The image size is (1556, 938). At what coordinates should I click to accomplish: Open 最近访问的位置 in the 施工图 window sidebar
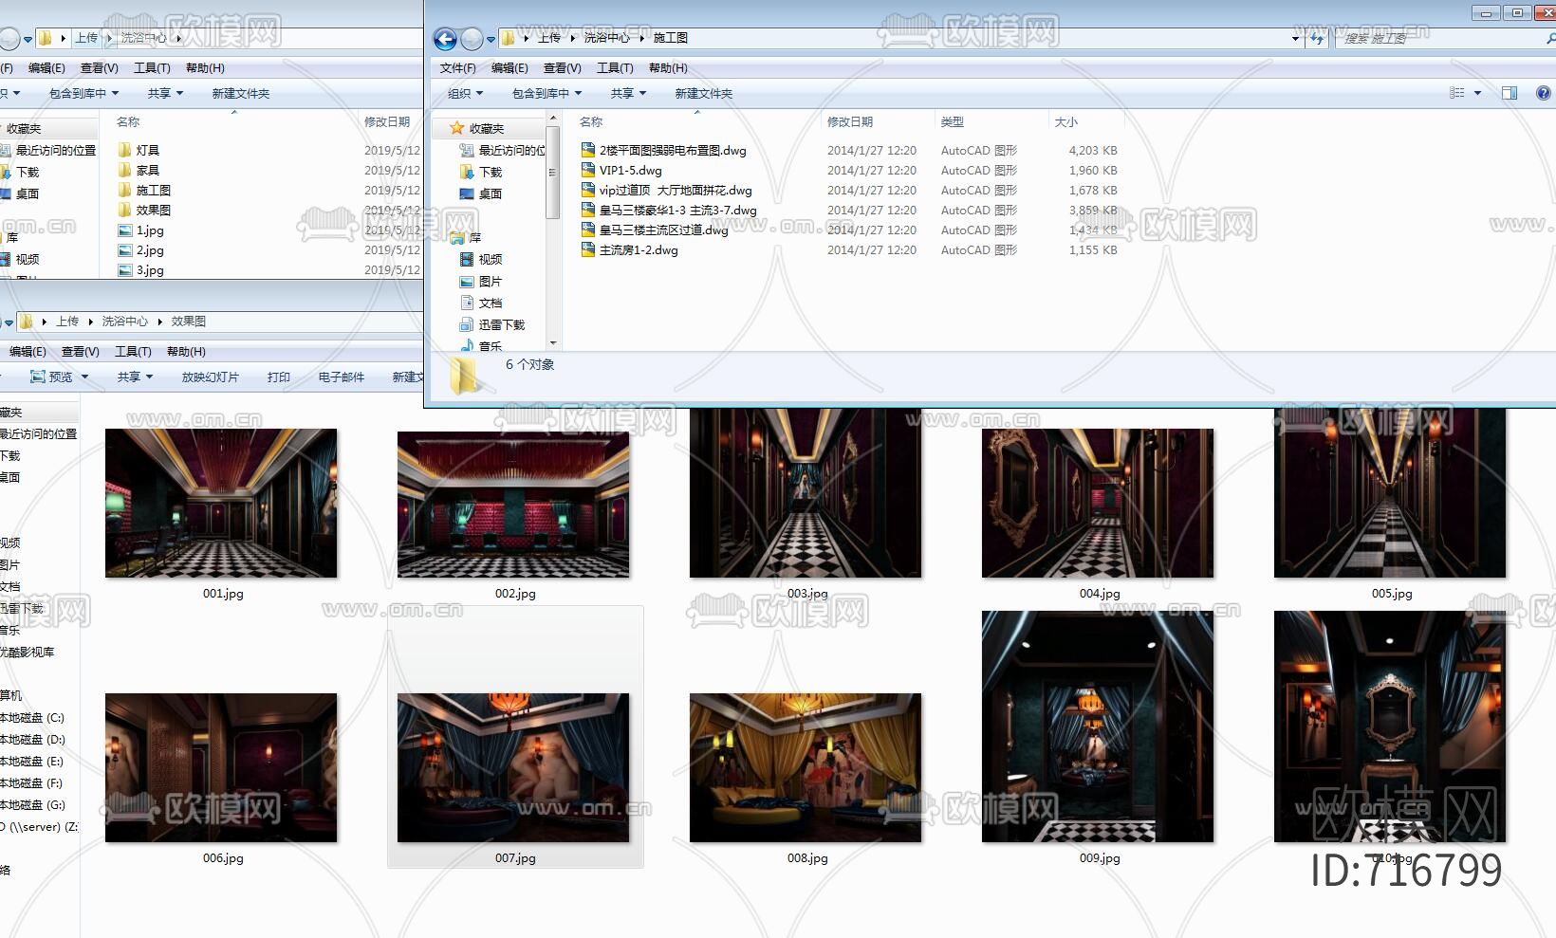502,150
